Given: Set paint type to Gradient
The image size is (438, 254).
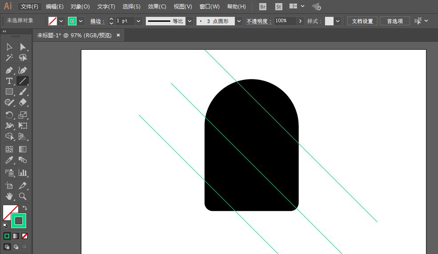Looking at the screenshot, I should 16,236.
